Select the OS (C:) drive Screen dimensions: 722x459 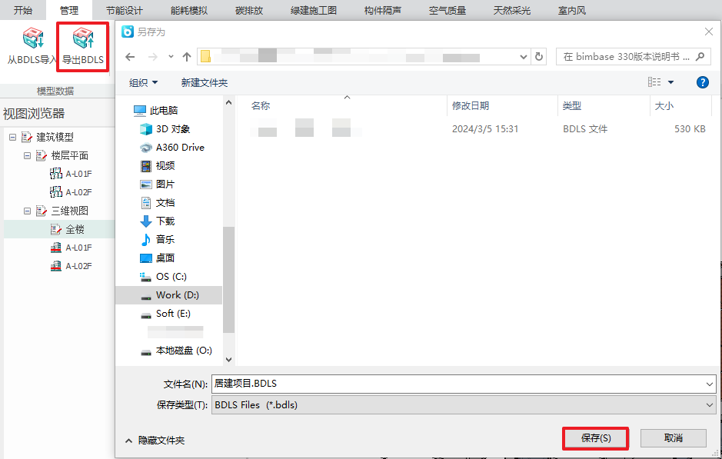pos(163,277)
